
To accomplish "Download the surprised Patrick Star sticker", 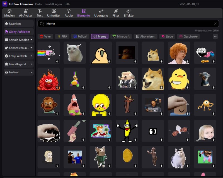I will click(83, 114).
